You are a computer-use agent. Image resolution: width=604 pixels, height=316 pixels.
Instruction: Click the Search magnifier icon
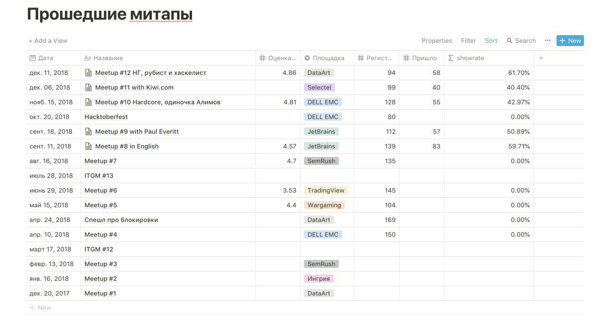tap(510, 41)
